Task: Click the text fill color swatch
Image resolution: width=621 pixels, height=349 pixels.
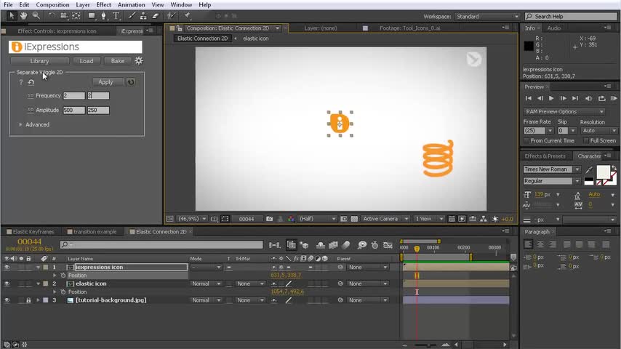Action: (x=604, y=172)
